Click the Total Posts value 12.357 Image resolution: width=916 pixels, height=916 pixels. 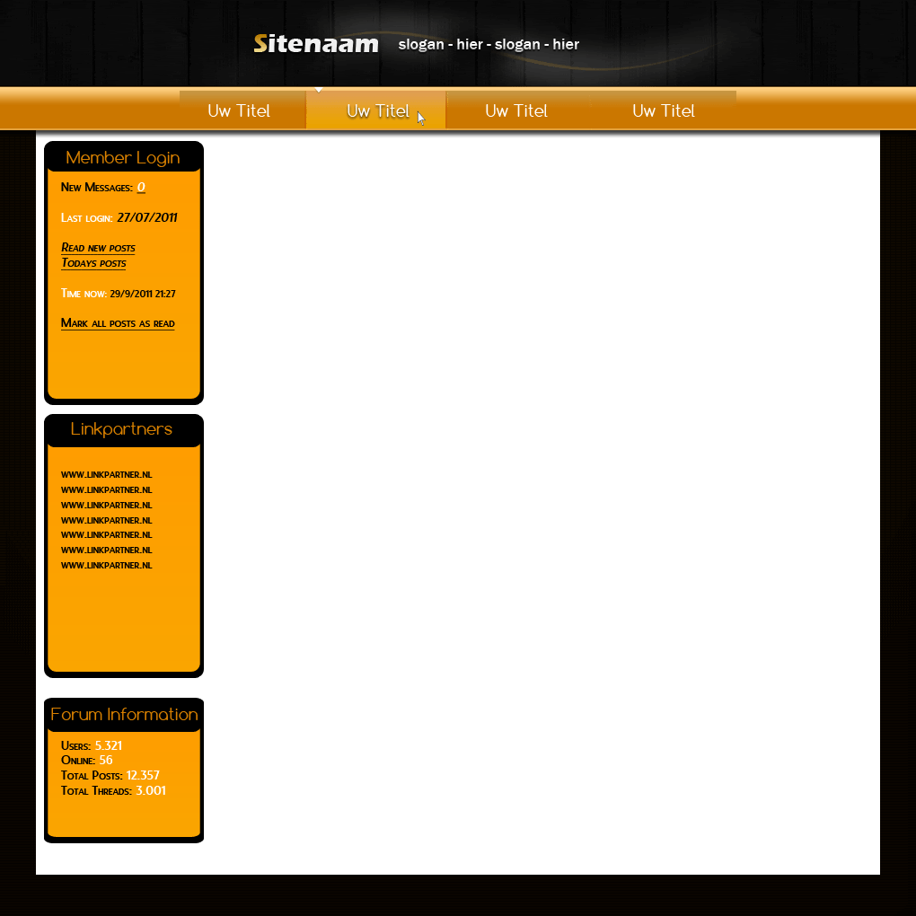coord(143,775)
